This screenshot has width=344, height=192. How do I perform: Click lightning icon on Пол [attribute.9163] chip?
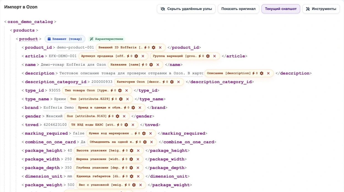pyautogui.click(x=109, y=116)
